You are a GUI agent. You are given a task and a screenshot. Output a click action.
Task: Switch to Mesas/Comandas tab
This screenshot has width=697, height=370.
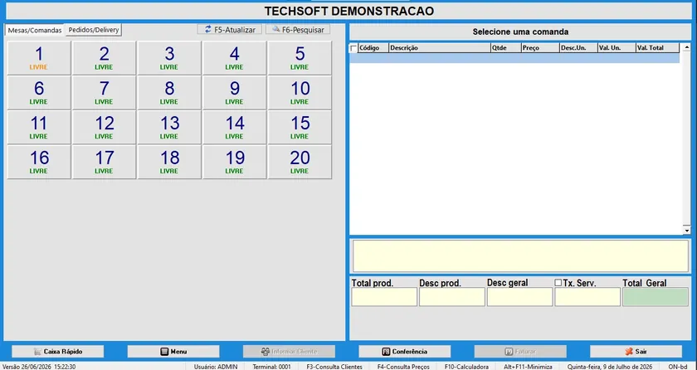click(x=35, y=30)
